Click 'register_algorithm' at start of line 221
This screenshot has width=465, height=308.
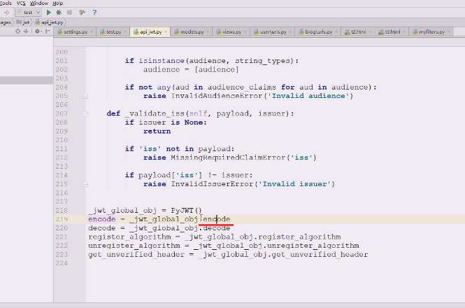129,237
